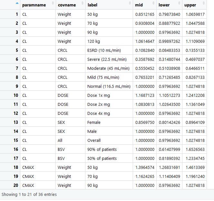Click the '90% of patients' label cell
The width and height of the screenshot is (214, 201).
point(102,150)
